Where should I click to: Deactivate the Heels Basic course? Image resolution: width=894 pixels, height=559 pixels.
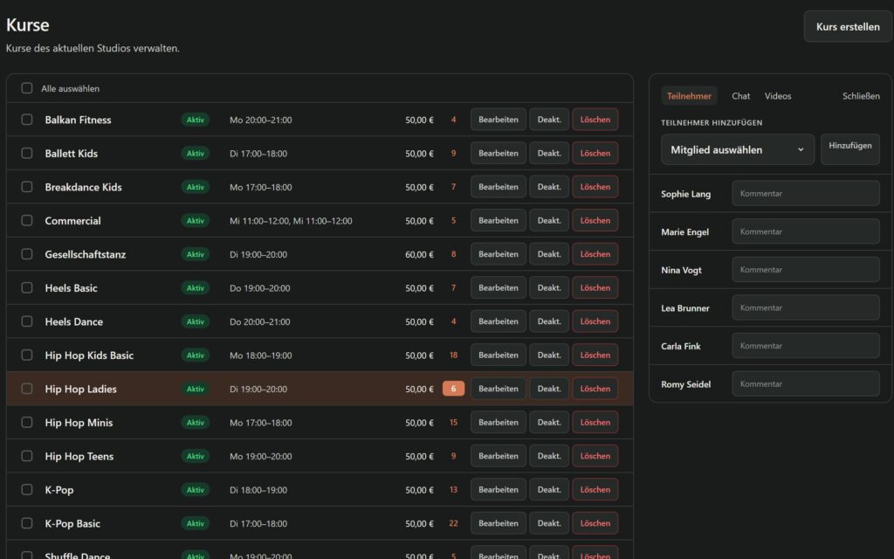[549, 287]
